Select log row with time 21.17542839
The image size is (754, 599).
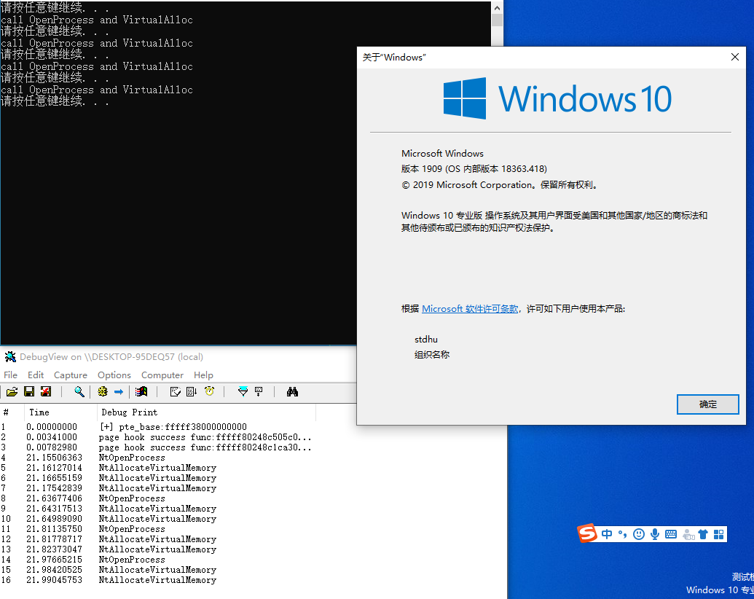coord(158,488)
